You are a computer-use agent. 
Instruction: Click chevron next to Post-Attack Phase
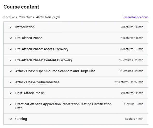[x=11, y=93]
